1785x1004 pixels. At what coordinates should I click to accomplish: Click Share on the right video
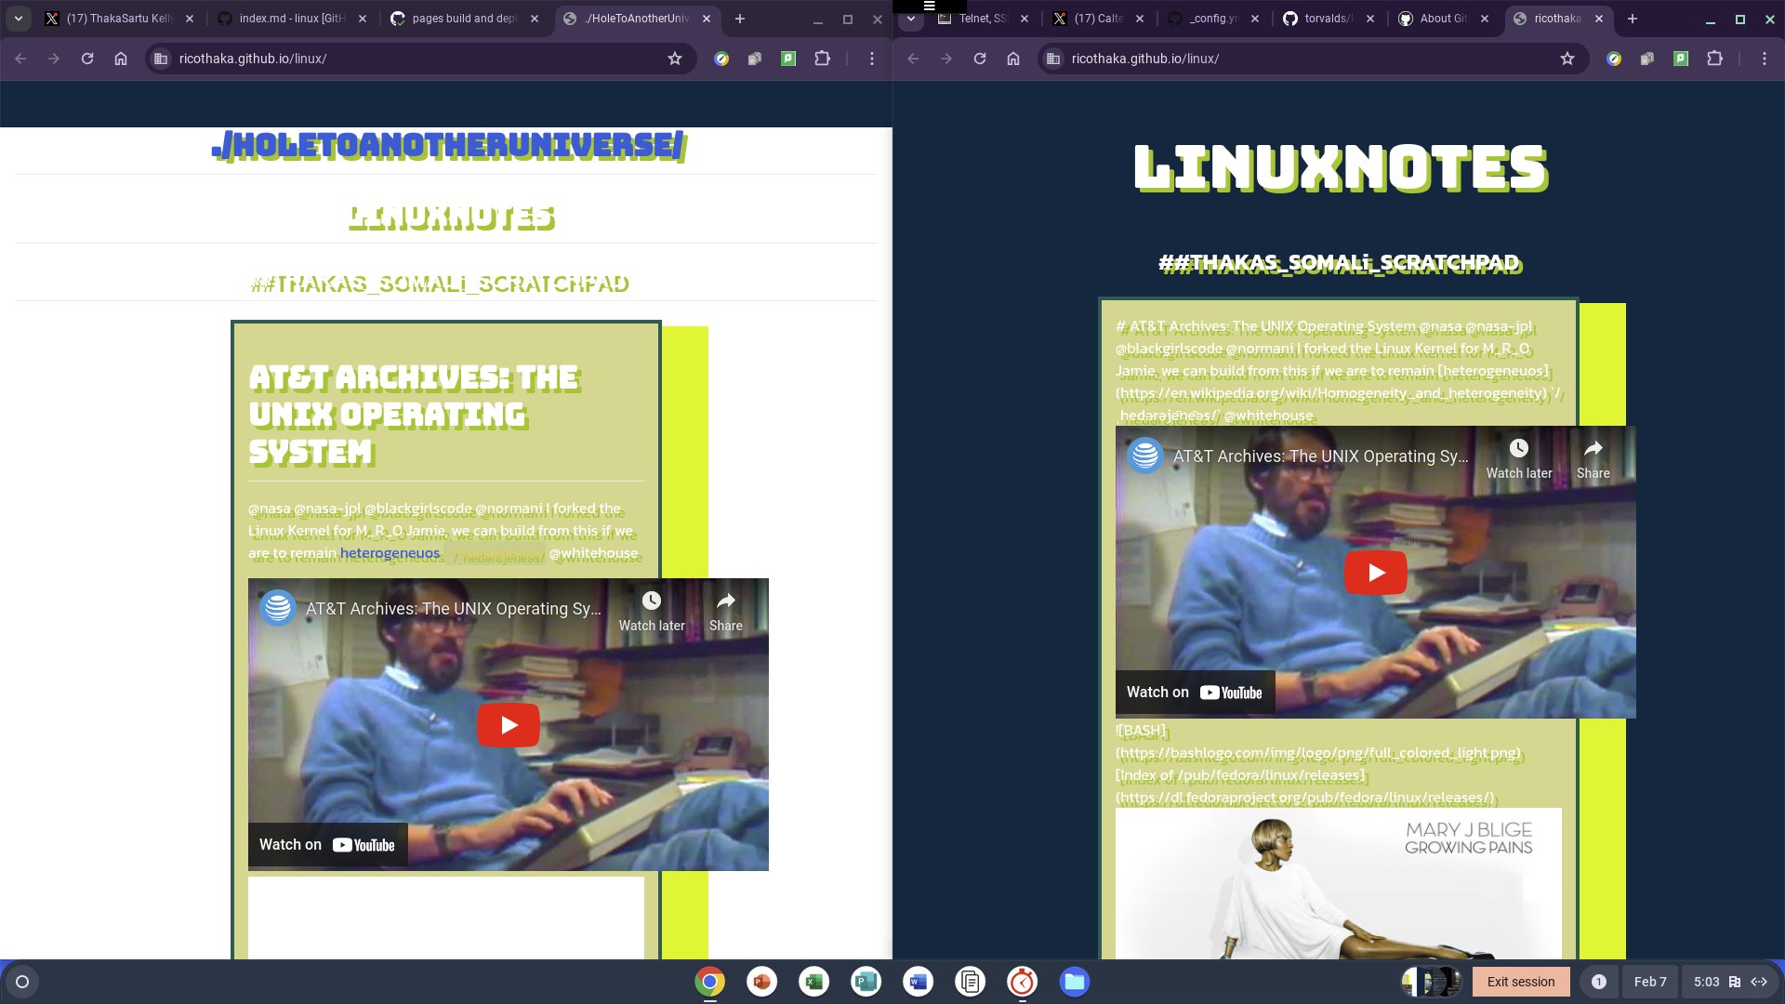pos(1593,459)
